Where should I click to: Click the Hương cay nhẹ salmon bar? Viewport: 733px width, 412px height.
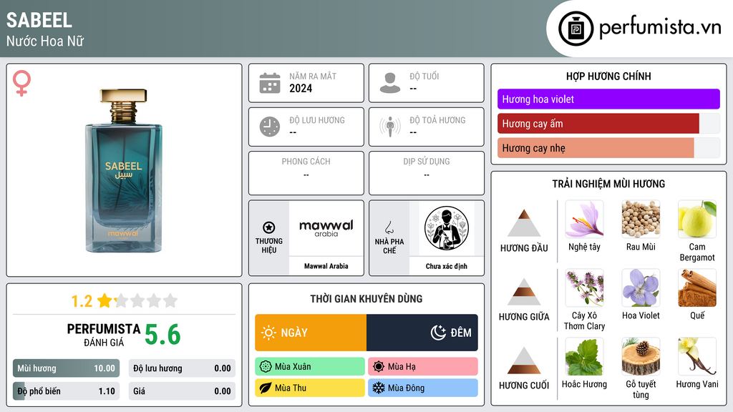pyautogui.click(x=596, y=147)
